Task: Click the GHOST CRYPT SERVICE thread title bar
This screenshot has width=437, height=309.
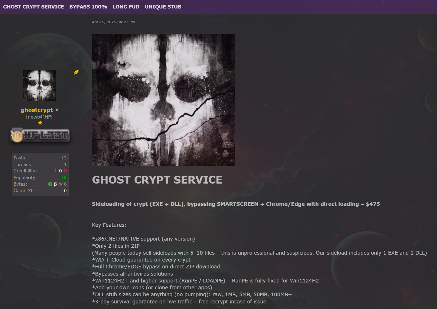Action: (x=92, y=7)
